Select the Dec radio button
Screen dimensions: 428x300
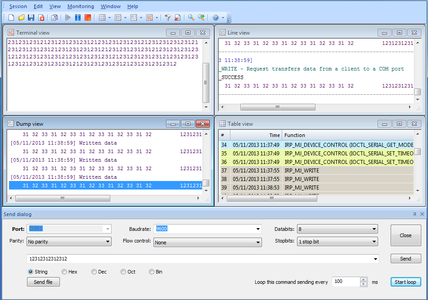click(x=94, y=272)
